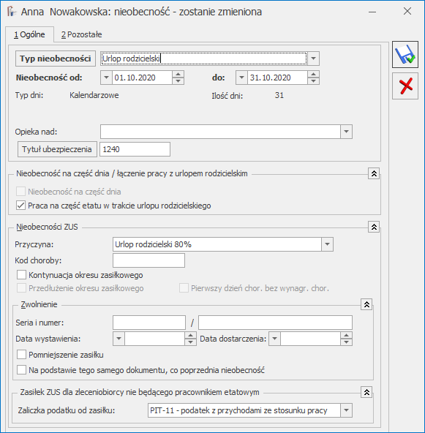Check the Pomniejszenie zasiłku option
Image resolution: width=425 pixels, height=433 pixels.
click(x=21, y=355)
